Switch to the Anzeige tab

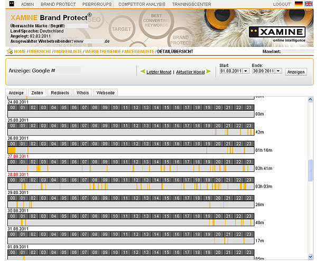16,93
